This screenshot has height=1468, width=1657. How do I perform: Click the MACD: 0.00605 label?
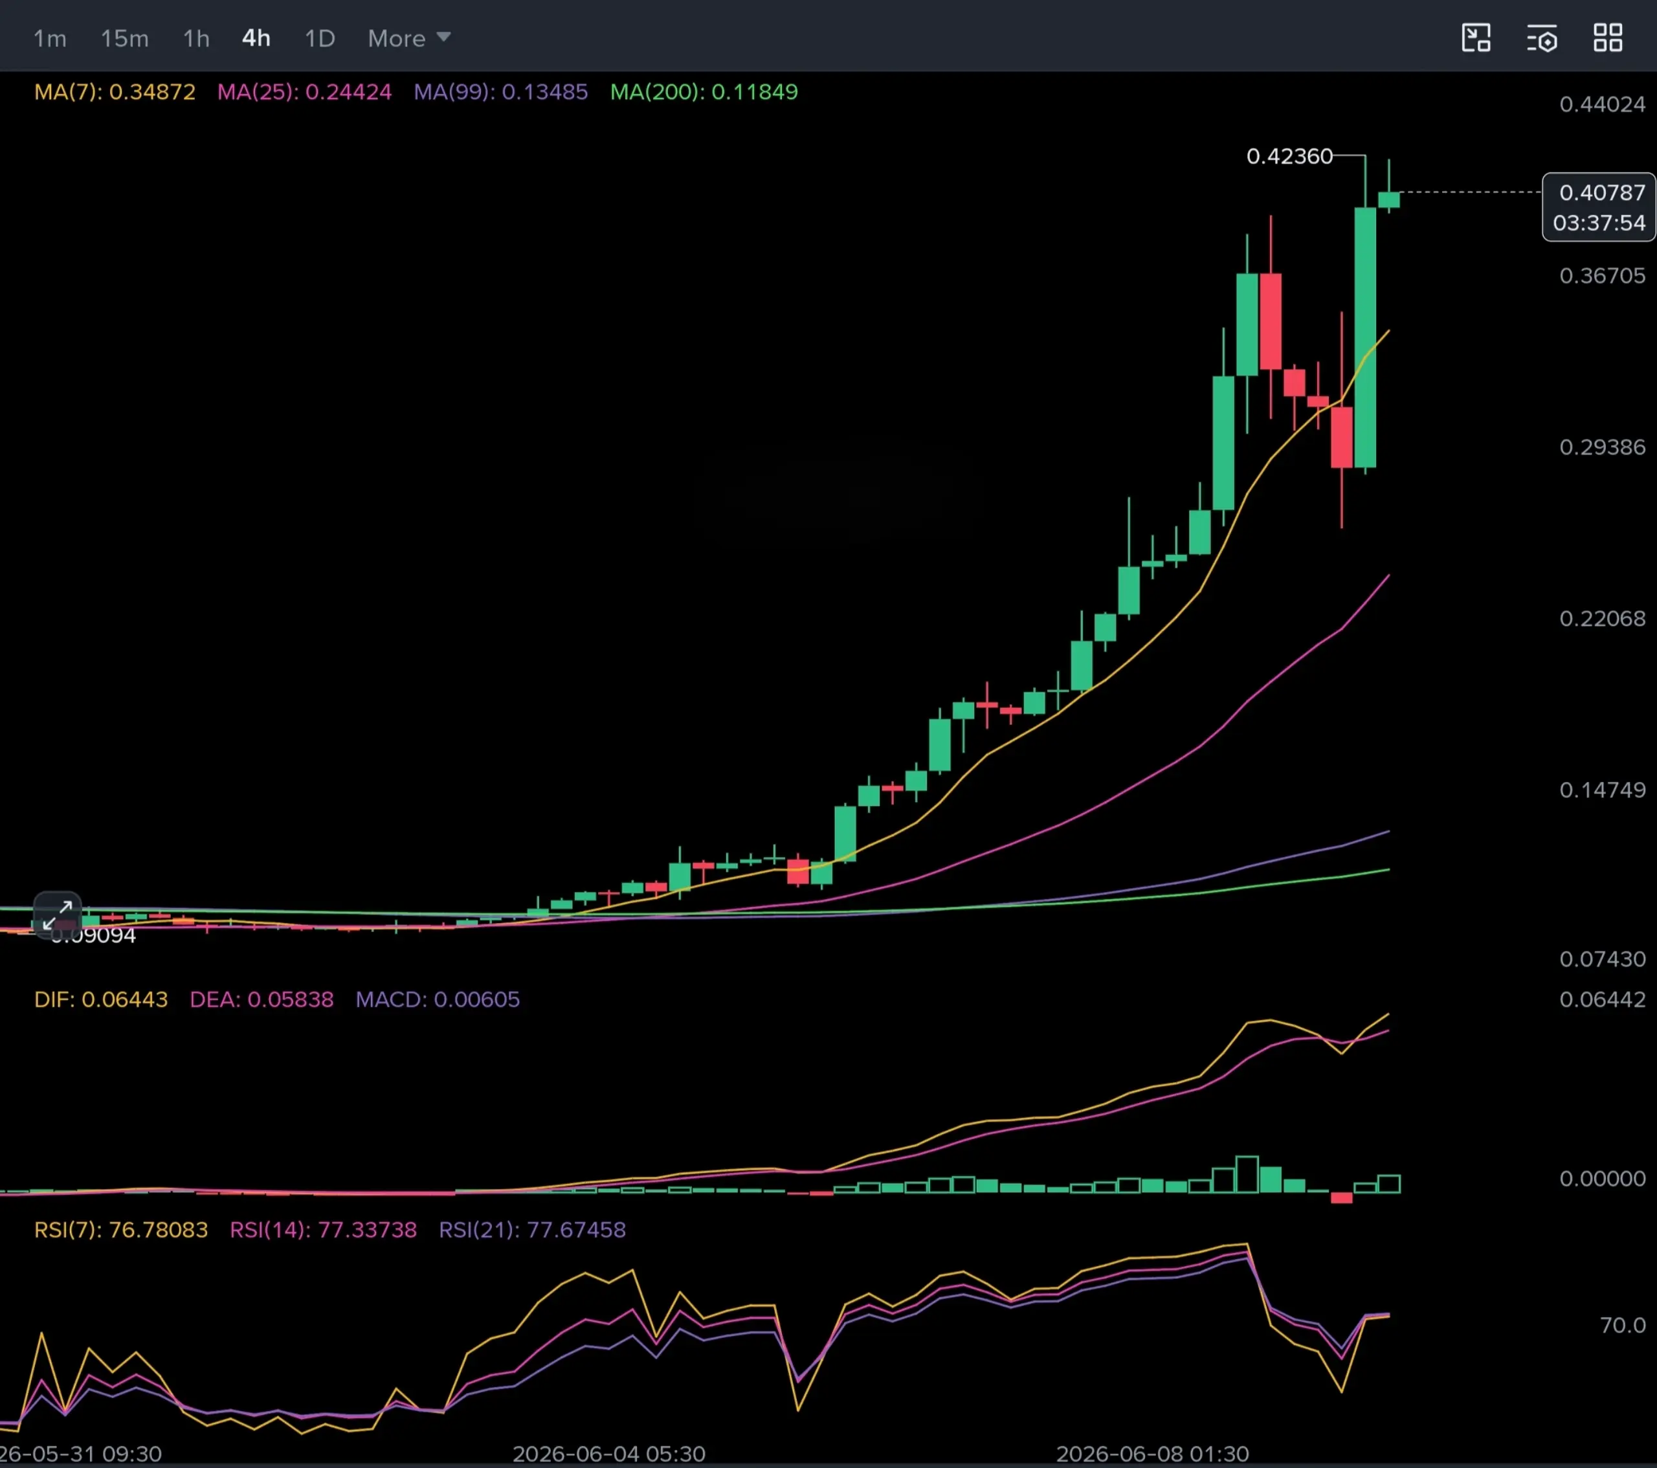pyautogui.click(x=438, y=999)
